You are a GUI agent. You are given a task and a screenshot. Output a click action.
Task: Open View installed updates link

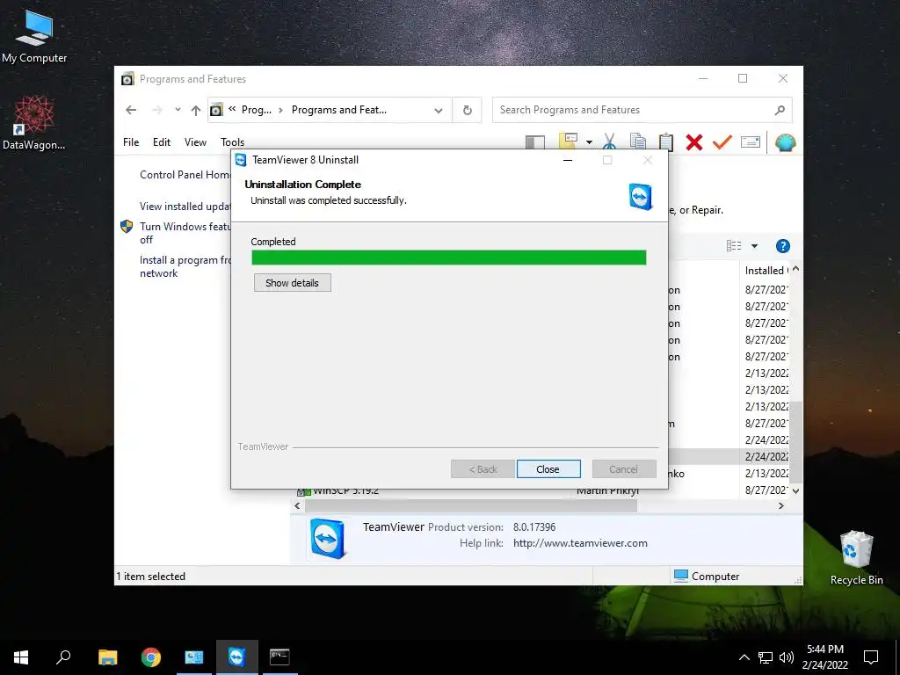185,206
